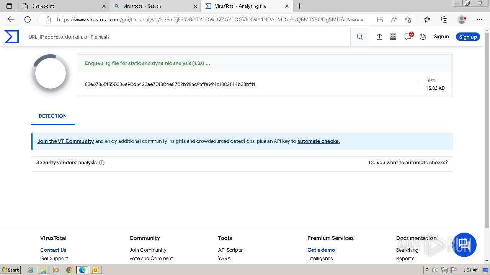Select the DETECTION tab
The width and height of the screenshot is (490, 275).
(x=53, y=116)
